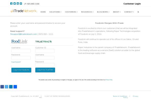Go to Home menu item
The image size is (151, 100).
pos(43,12)
